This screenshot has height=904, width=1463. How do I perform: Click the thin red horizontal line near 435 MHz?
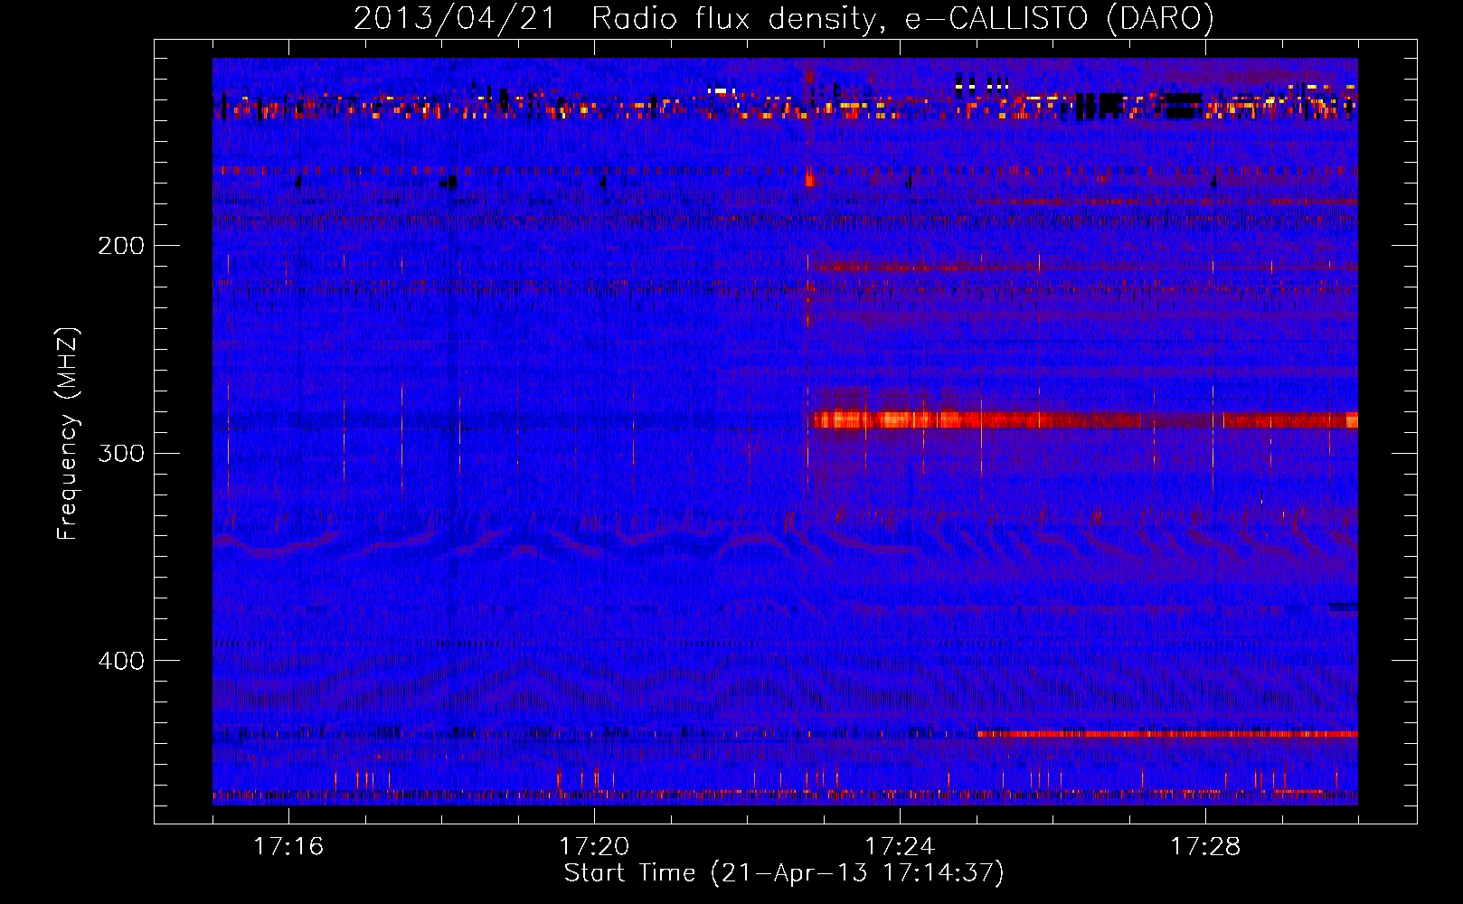click(x=1167, y=734)
